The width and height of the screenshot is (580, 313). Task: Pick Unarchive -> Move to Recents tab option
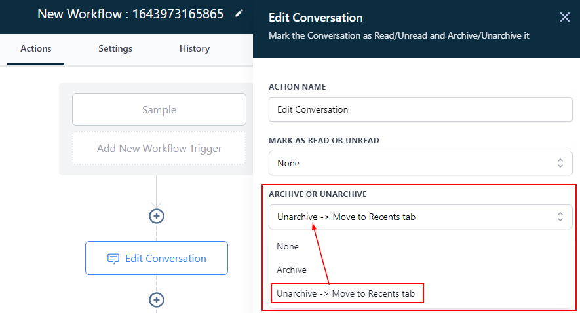pyautogui.click(x=347, y=293)
